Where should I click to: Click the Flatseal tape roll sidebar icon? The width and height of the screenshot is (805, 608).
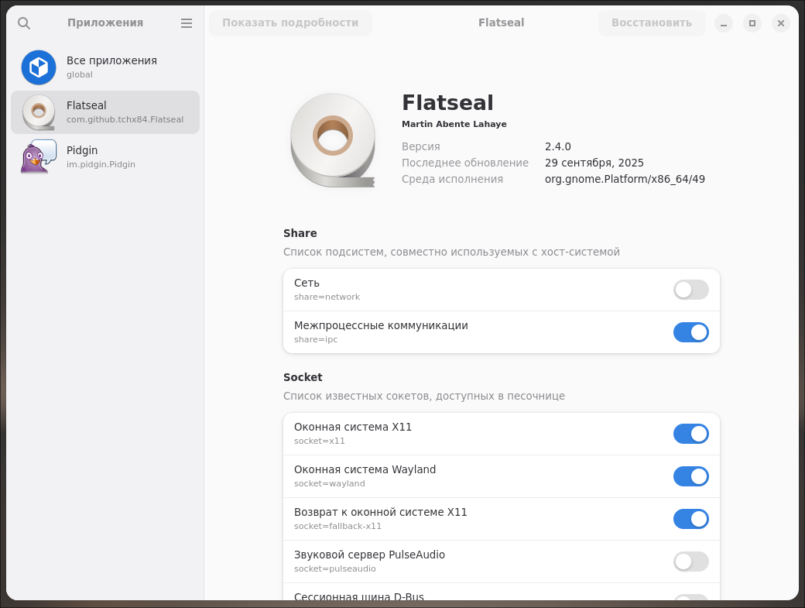[x=39, y=112]
